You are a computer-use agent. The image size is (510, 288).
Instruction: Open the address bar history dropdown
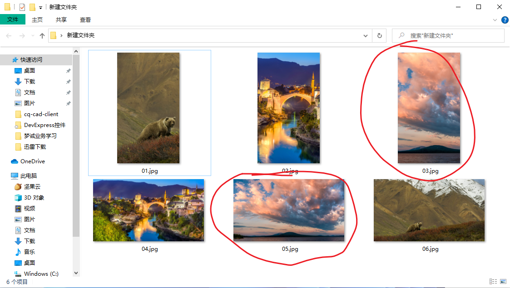(x=365, y=35)
